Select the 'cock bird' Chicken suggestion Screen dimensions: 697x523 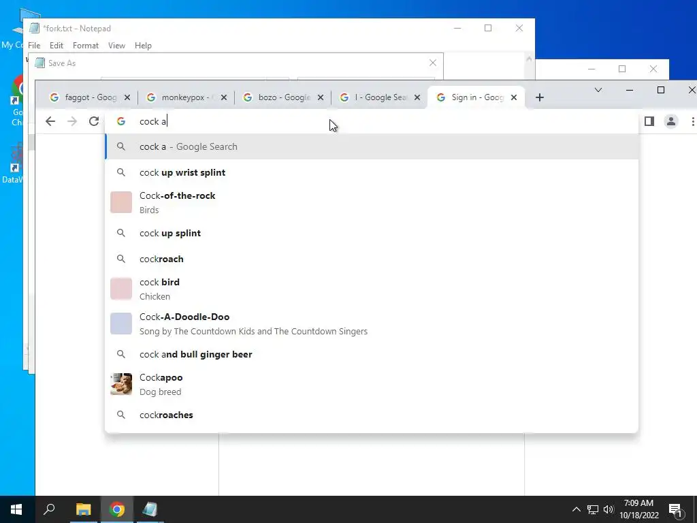tap(372, 289)
